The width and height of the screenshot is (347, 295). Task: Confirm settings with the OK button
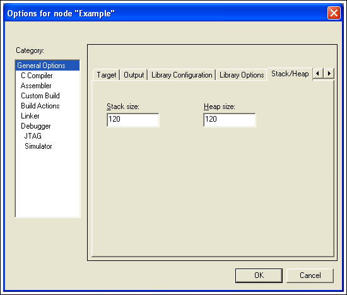[x=259, y=275]
